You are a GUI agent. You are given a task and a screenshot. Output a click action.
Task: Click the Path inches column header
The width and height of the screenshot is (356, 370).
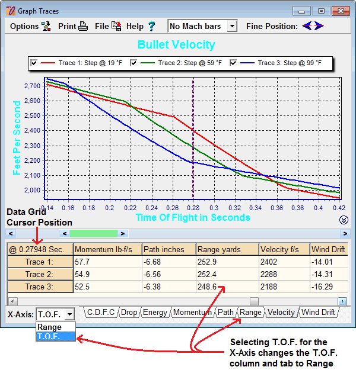pos(169,249)
